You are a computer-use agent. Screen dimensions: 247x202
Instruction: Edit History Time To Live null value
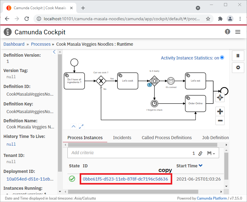11,144
